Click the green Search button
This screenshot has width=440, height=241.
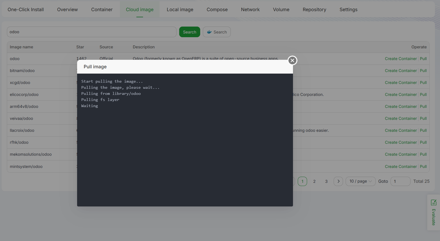(190, 32)
